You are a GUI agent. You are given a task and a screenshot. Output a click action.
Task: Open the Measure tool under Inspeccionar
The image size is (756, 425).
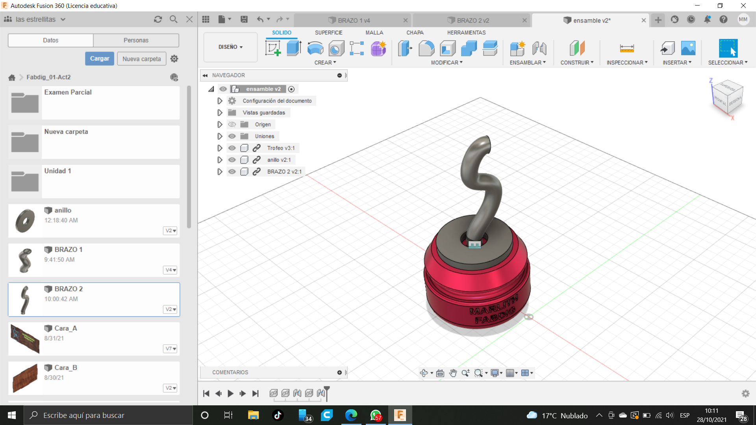[626, 48]
